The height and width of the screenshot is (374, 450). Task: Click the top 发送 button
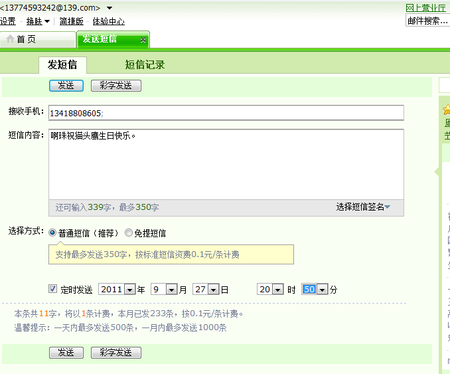(66, 86)
